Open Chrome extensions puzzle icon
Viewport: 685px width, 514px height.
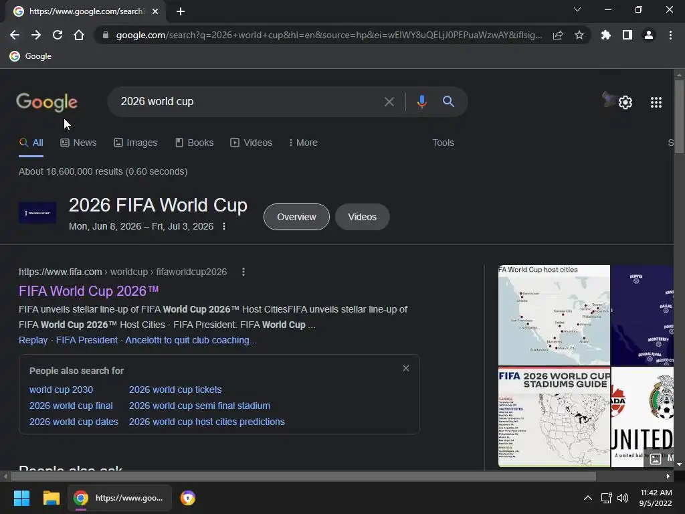click(605, 35)
